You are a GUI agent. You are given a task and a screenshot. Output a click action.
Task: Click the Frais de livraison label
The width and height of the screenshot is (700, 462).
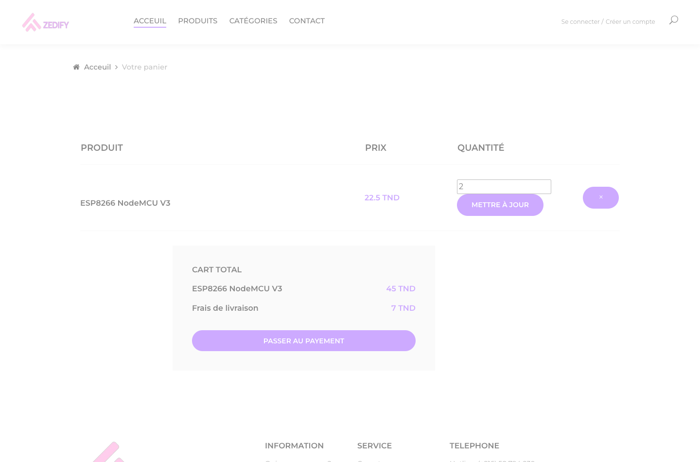[x=225, y=308]
